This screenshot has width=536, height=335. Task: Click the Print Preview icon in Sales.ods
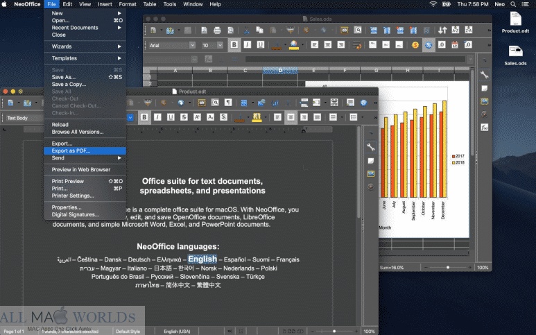[230, 31]
